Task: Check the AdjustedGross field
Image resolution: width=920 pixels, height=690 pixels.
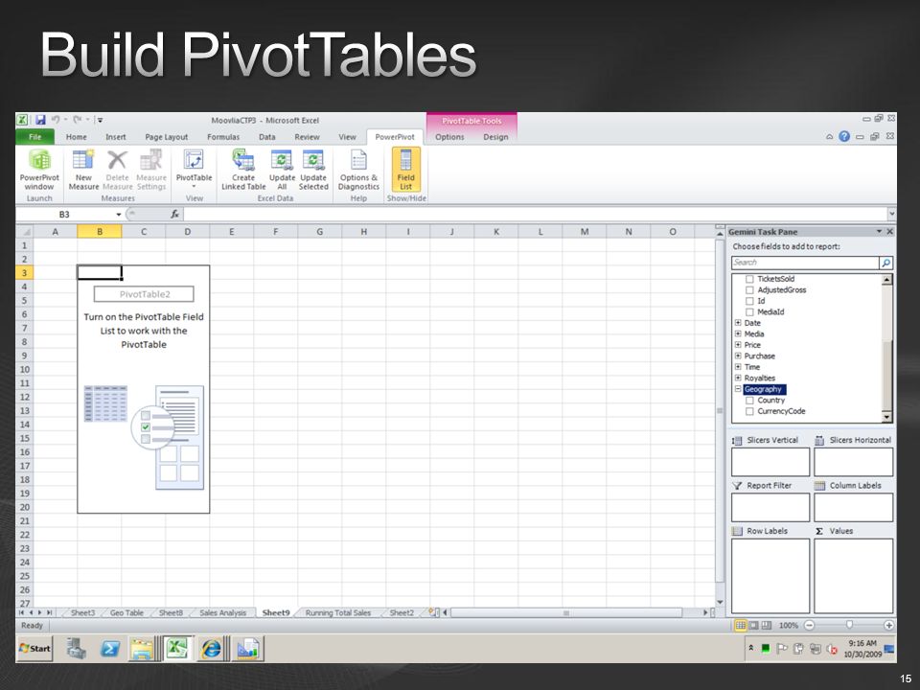Action: pos(749,289)
